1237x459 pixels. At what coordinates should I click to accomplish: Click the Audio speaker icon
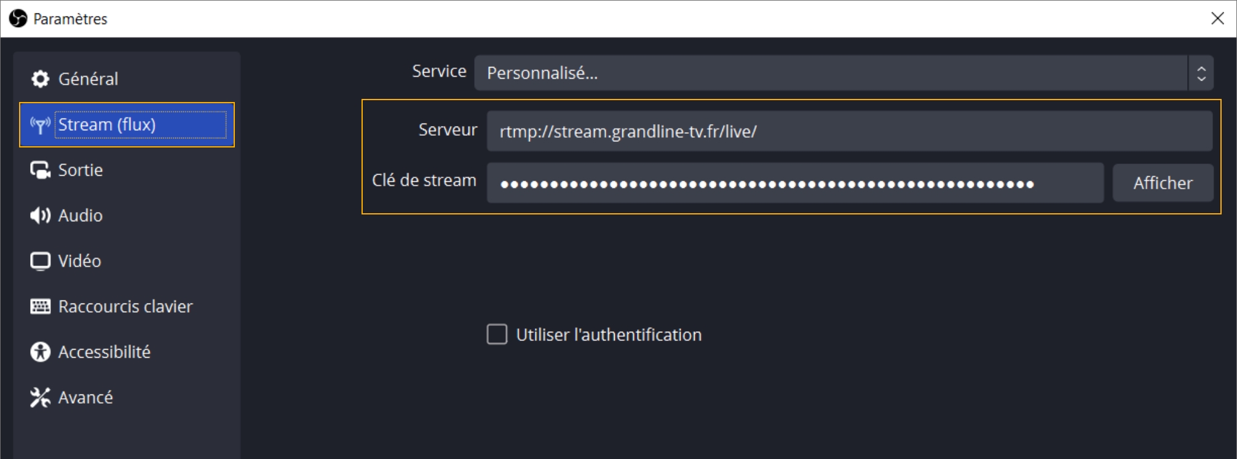pos(41,216)
